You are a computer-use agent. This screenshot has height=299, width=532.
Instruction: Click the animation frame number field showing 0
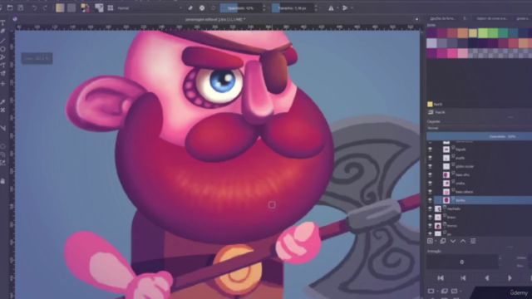click(462, 262)
